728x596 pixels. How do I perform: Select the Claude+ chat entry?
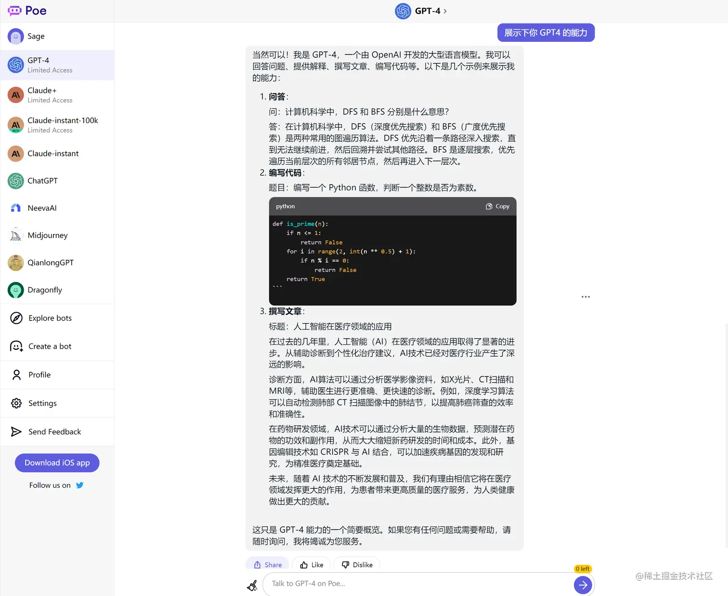click(x=57, y=95)
